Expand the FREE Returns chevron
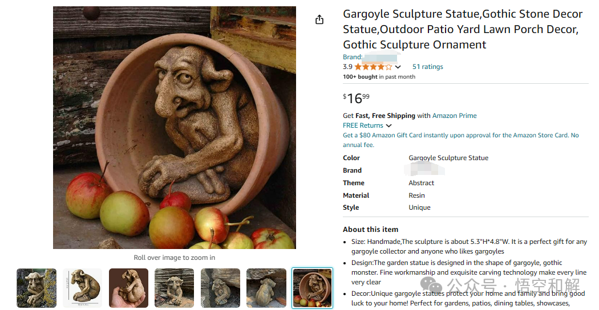 (389, 125)
